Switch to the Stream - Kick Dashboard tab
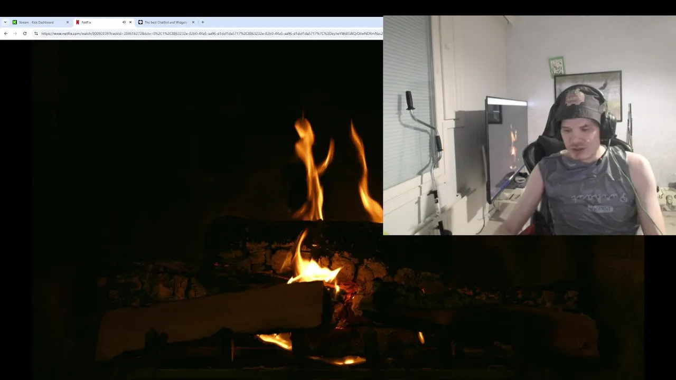Screen dimensions: 676x380 [x=41, y=22]
